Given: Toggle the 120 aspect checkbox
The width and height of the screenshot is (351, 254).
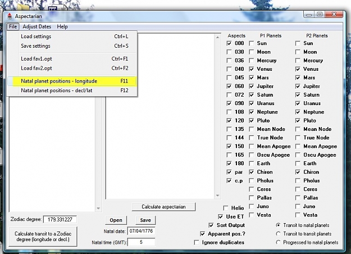Looking at the screenshot, I should point(229,120).
